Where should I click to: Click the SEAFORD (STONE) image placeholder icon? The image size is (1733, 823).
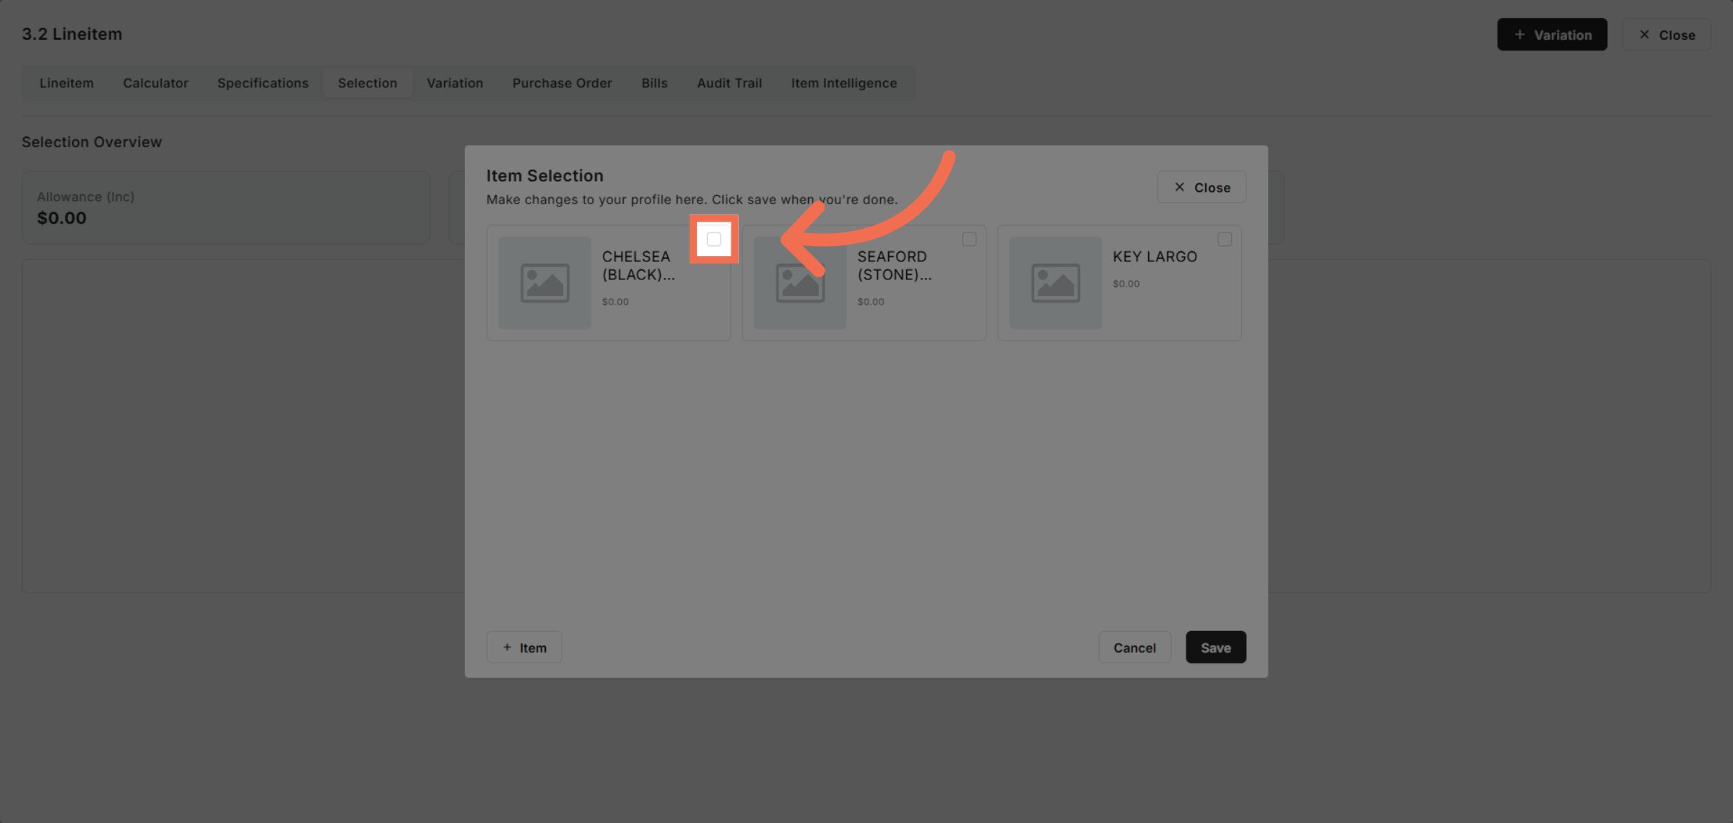click(x=800, y=282)
